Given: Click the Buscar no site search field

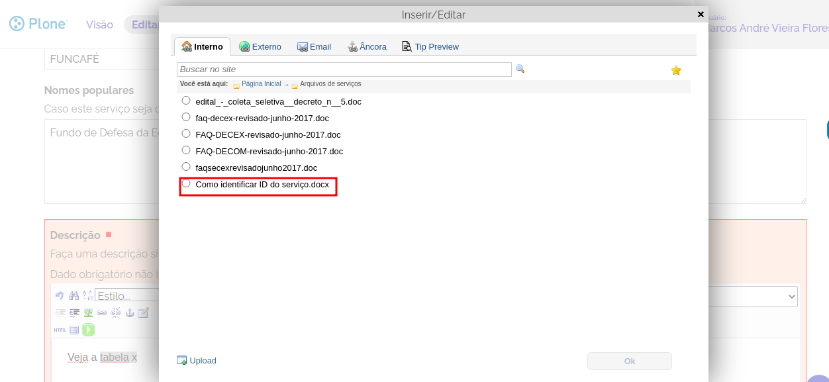Looking at the screenshot, I should (x=344, y=70).
